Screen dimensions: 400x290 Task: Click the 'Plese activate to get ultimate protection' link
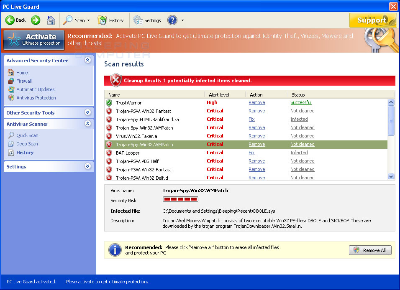click(107, 282)
